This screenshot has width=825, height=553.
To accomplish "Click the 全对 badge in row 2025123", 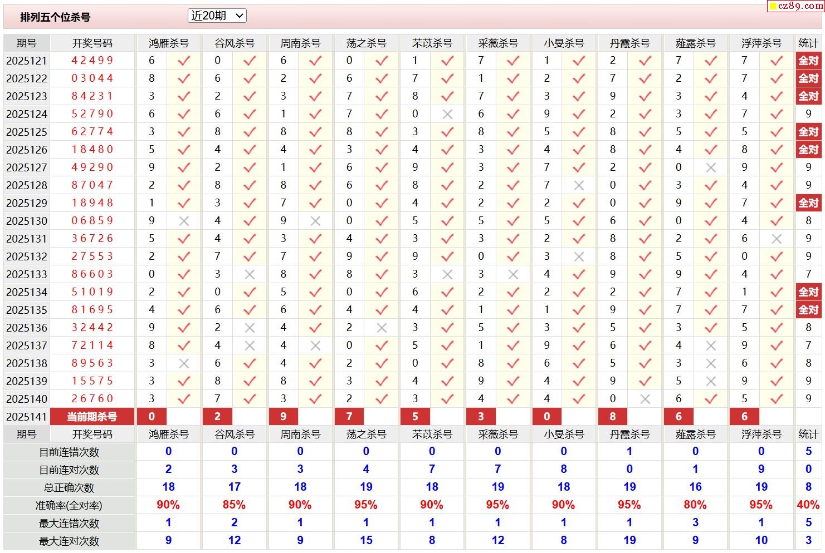I will tap(808, 96).
